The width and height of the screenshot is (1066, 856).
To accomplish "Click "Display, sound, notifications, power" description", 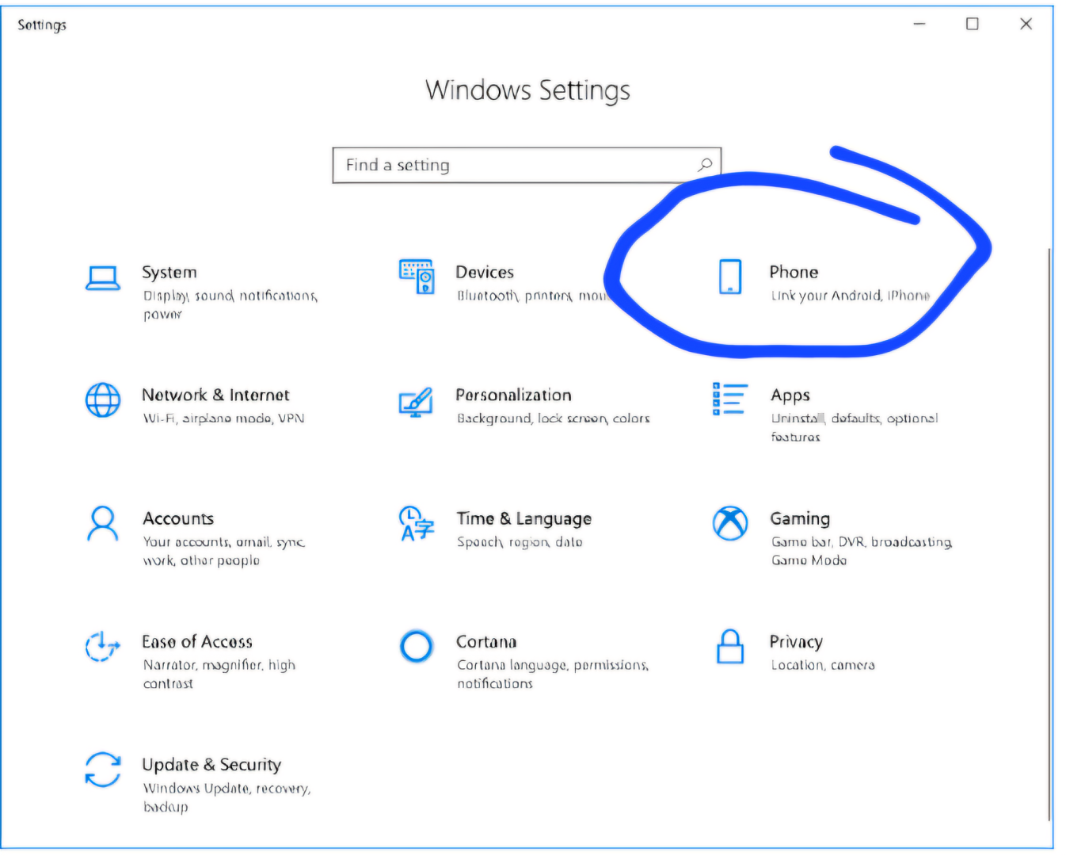I will tap(230, 305).
